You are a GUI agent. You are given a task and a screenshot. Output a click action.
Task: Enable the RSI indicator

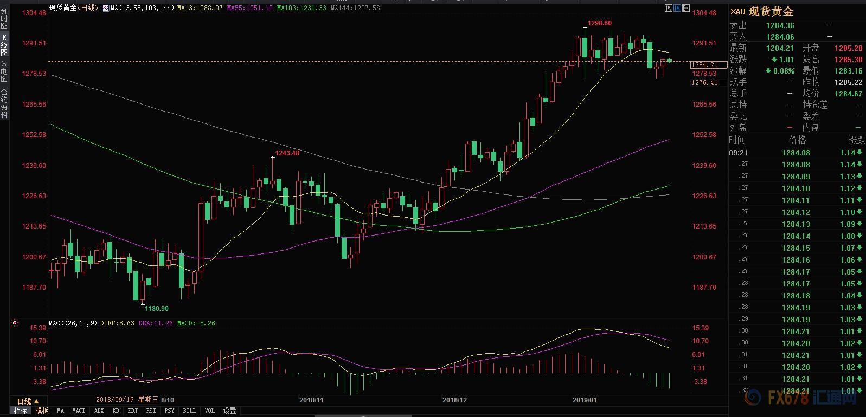151,411
